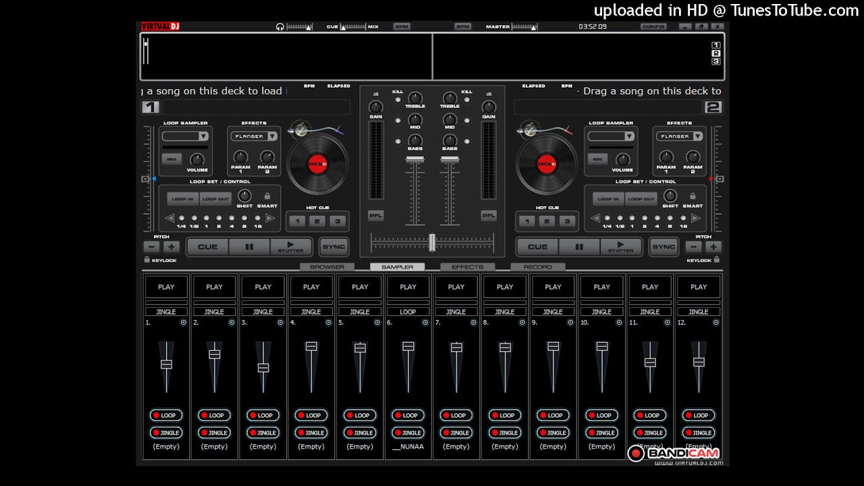Pause the right deck
The width and height of the screenshot is (864, 486).
click(578, 247)
